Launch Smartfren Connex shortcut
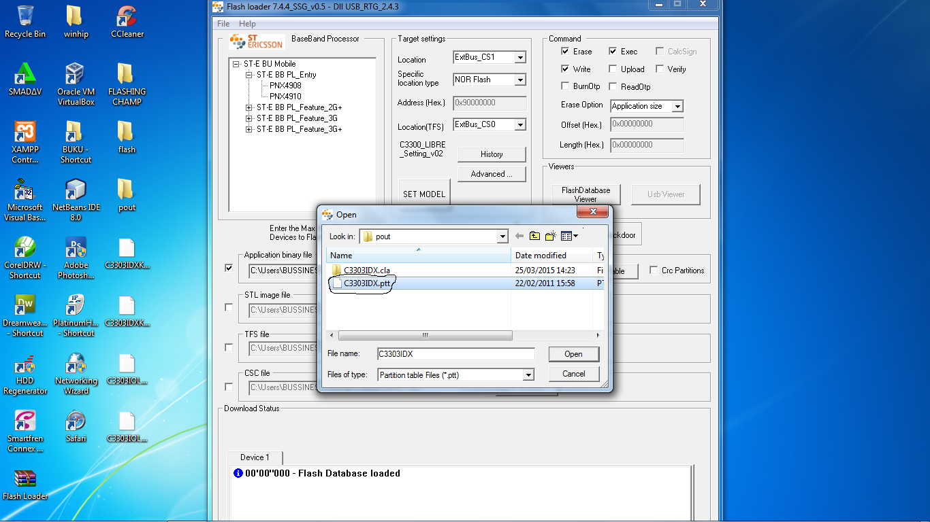 click(x=25, y=431)
